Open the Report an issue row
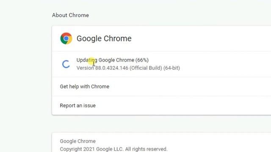The height and width of the screenshot is (152, 271). pyautogui.click(x=161, y=106)
